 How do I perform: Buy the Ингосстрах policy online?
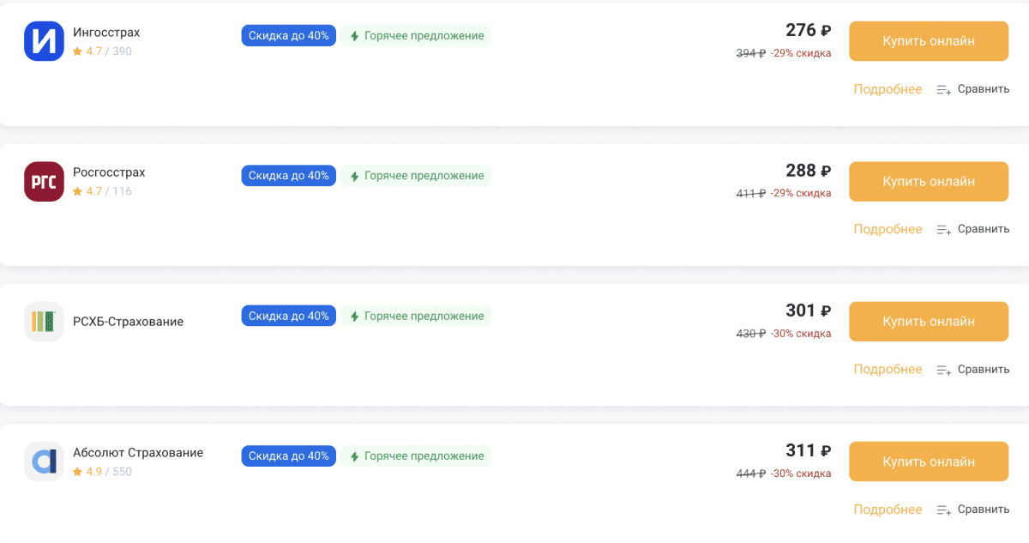coord(929,41)
